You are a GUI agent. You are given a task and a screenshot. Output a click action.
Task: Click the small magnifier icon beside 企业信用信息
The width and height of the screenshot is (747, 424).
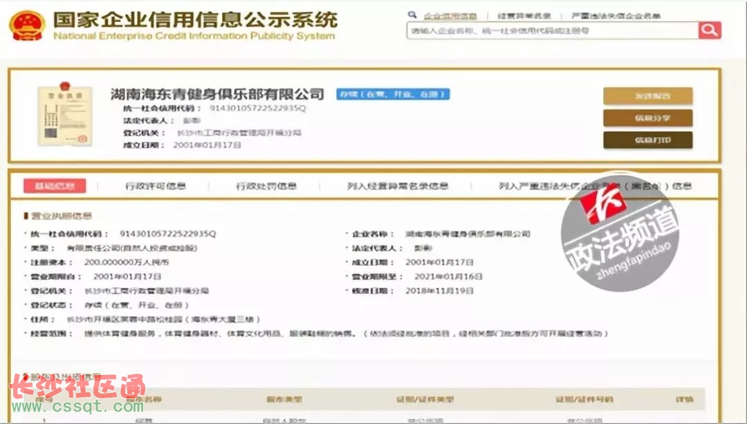tap(412, 15)
